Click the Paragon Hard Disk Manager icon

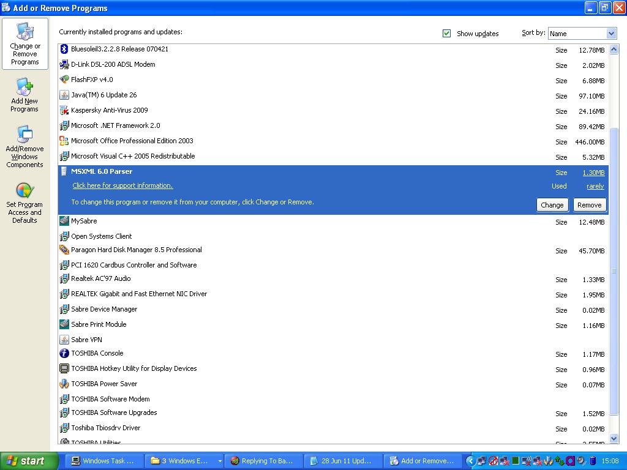coord(64,250)
